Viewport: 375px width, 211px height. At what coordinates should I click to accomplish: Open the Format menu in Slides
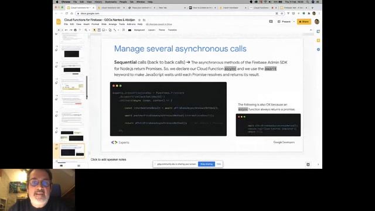coord(95,25)
